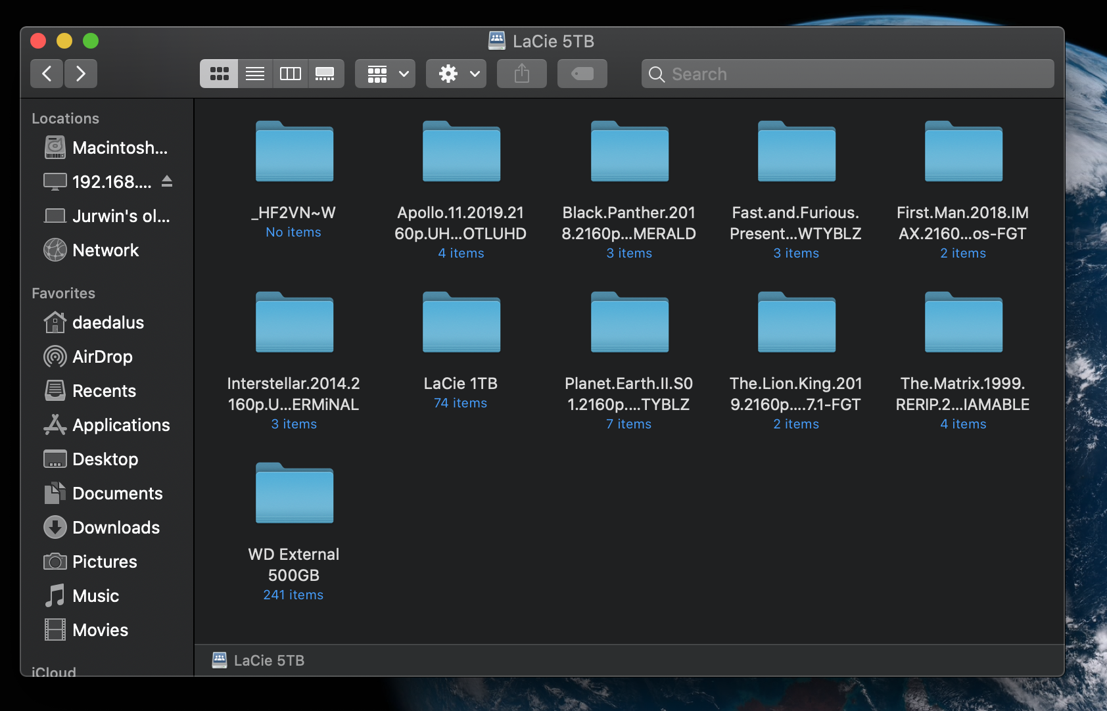Switch to gallery view
The height and width of the screenshot is (711, 1107).
point(325,74)
